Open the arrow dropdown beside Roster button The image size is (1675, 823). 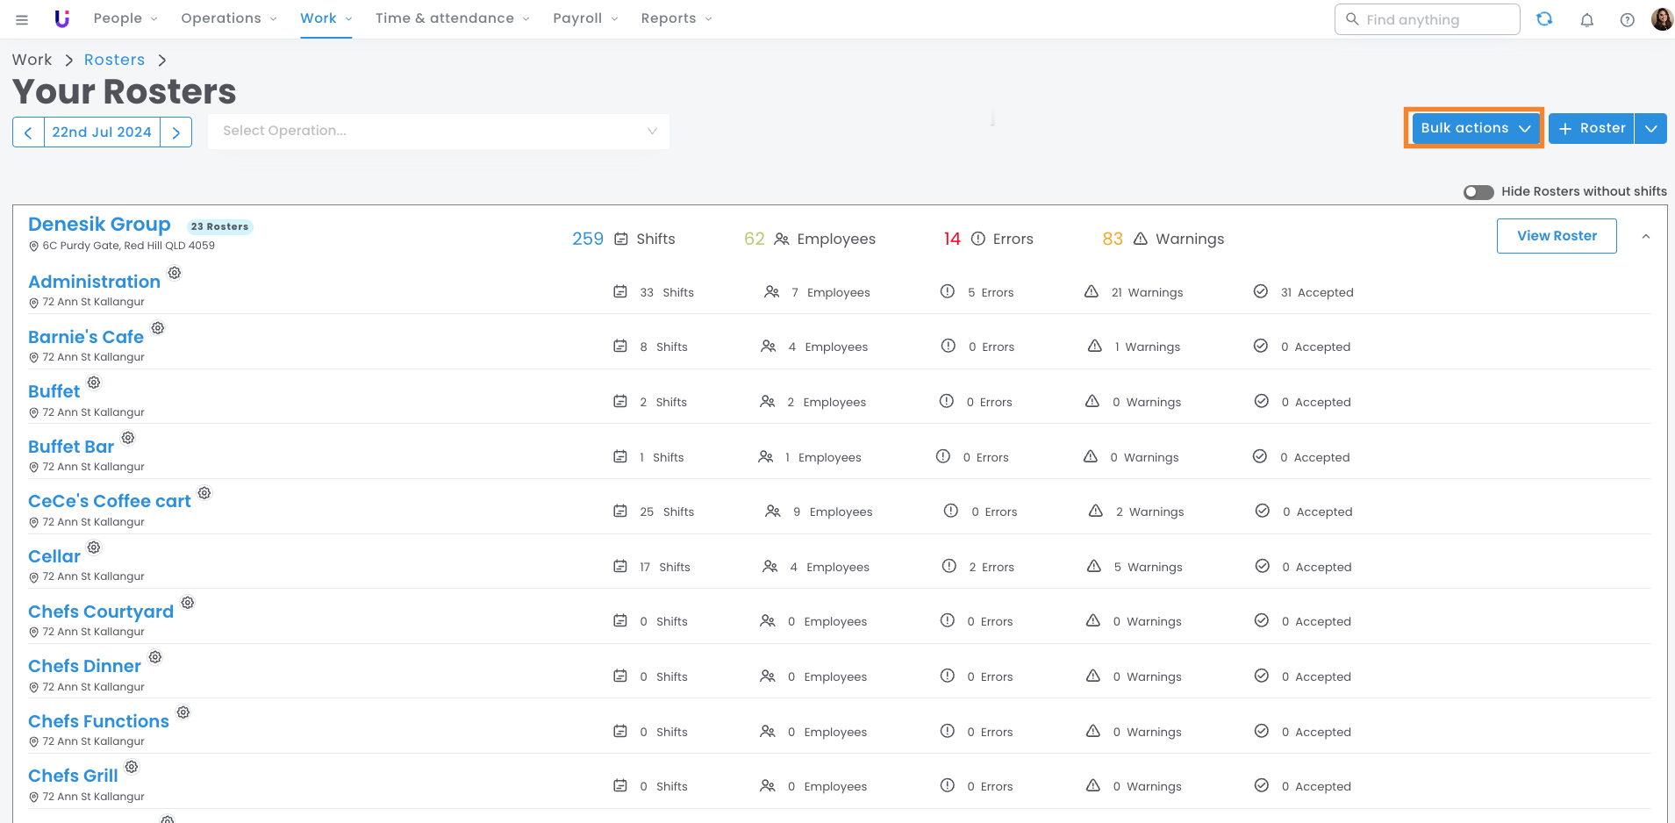[1650, 128]
